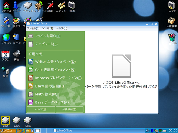The image size is (178, 133).
Task: Click the 設定 knife desktop icon
Action: (50, 7)
